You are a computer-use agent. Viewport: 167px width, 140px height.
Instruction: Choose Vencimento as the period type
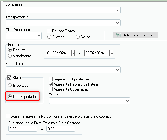tap(10, 56)
